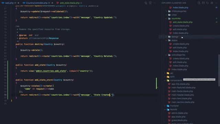220x124 pixels.
Task: Open create.blade.php under states
Action: (181, 44)
